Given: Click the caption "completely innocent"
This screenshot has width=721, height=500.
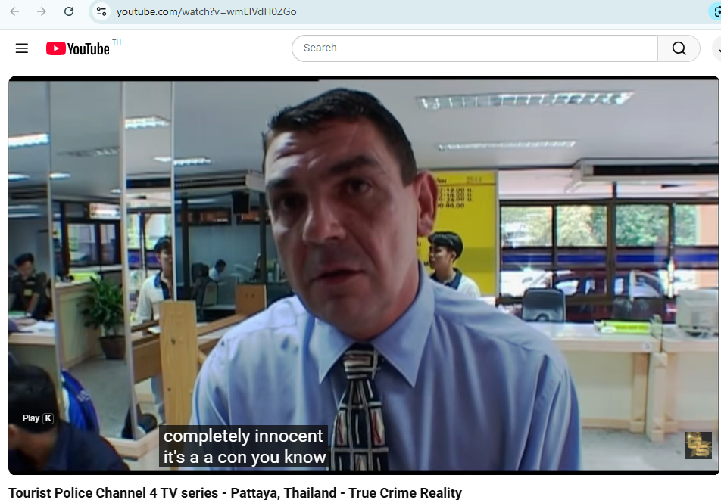Looking at the screenshot, I should point(243,436).
